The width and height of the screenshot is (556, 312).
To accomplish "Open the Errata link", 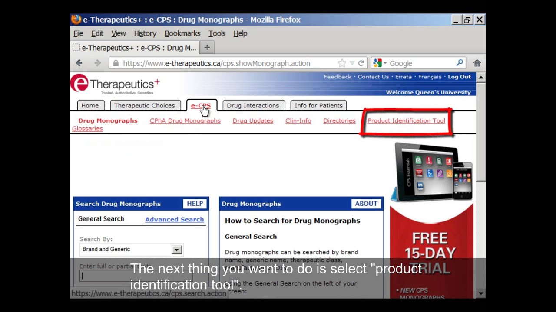I will 403,77.
